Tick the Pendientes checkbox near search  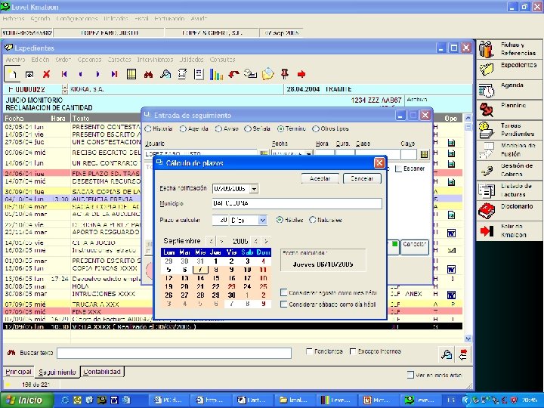click(x=309, y=351)
